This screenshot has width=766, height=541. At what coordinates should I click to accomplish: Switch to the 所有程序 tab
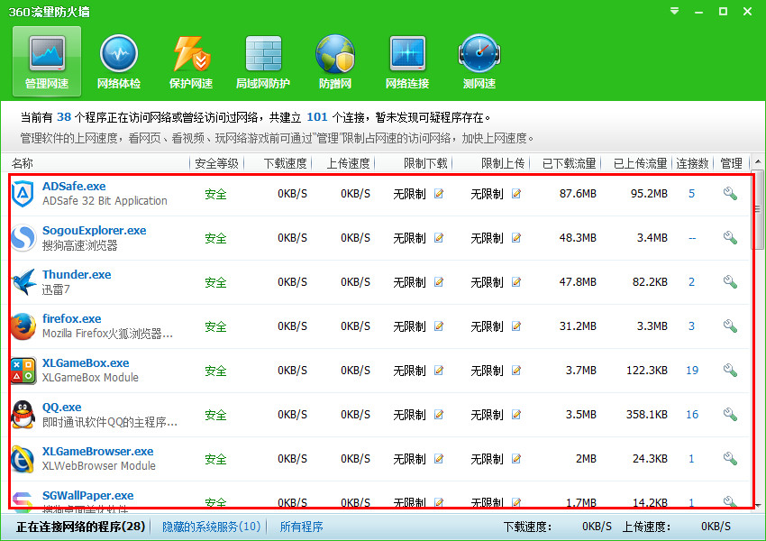click(301, 527)
